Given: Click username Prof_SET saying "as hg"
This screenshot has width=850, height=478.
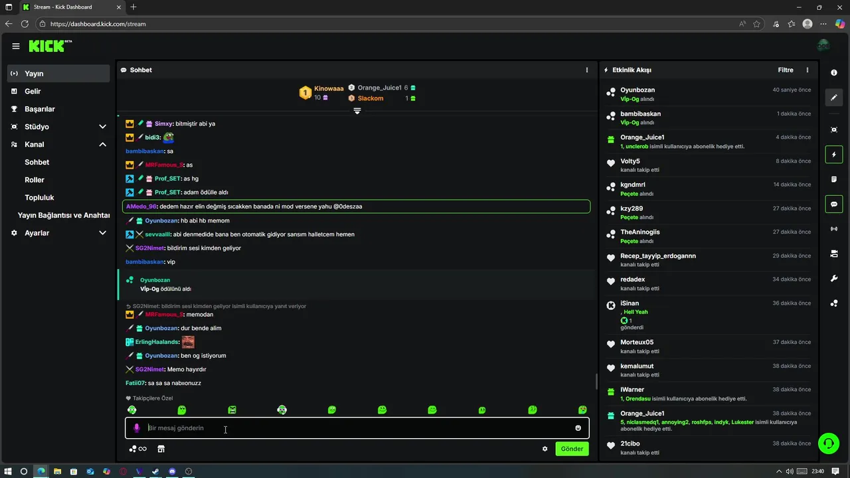Looking at the screenshot, I should 168,179.
